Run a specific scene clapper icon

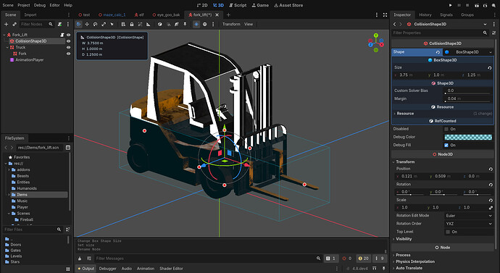point(485,5)
